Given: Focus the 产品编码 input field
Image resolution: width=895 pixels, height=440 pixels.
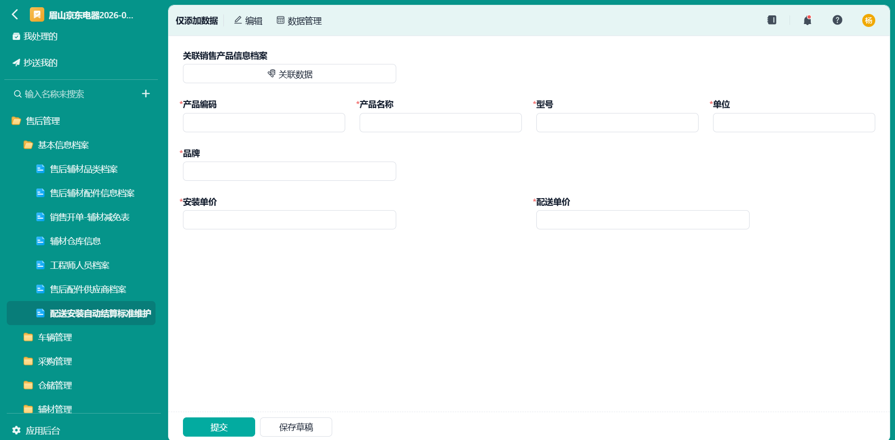Looking at the screenshot, I should click(x=264, y=123).
